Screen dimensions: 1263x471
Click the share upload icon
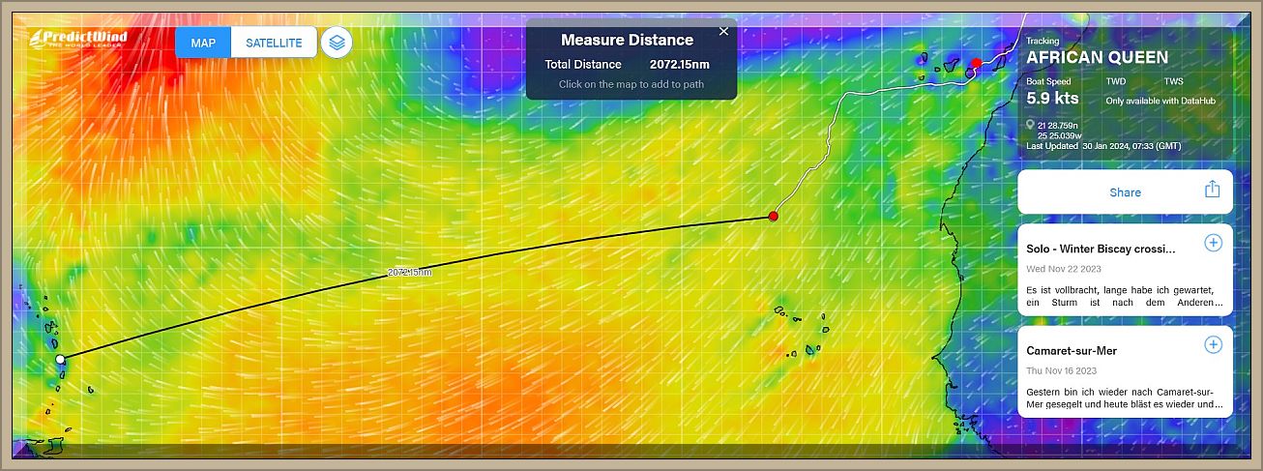click(x=1212, y=191)
